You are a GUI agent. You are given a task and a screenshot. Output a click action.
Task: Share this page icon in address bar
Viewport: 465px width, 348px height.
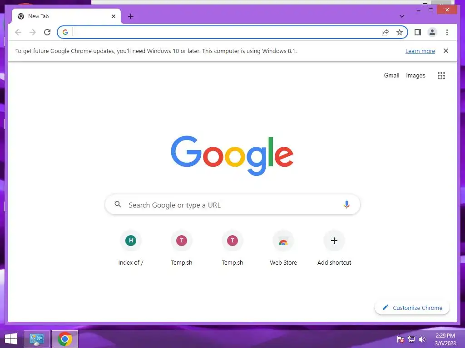coord(385,32)
